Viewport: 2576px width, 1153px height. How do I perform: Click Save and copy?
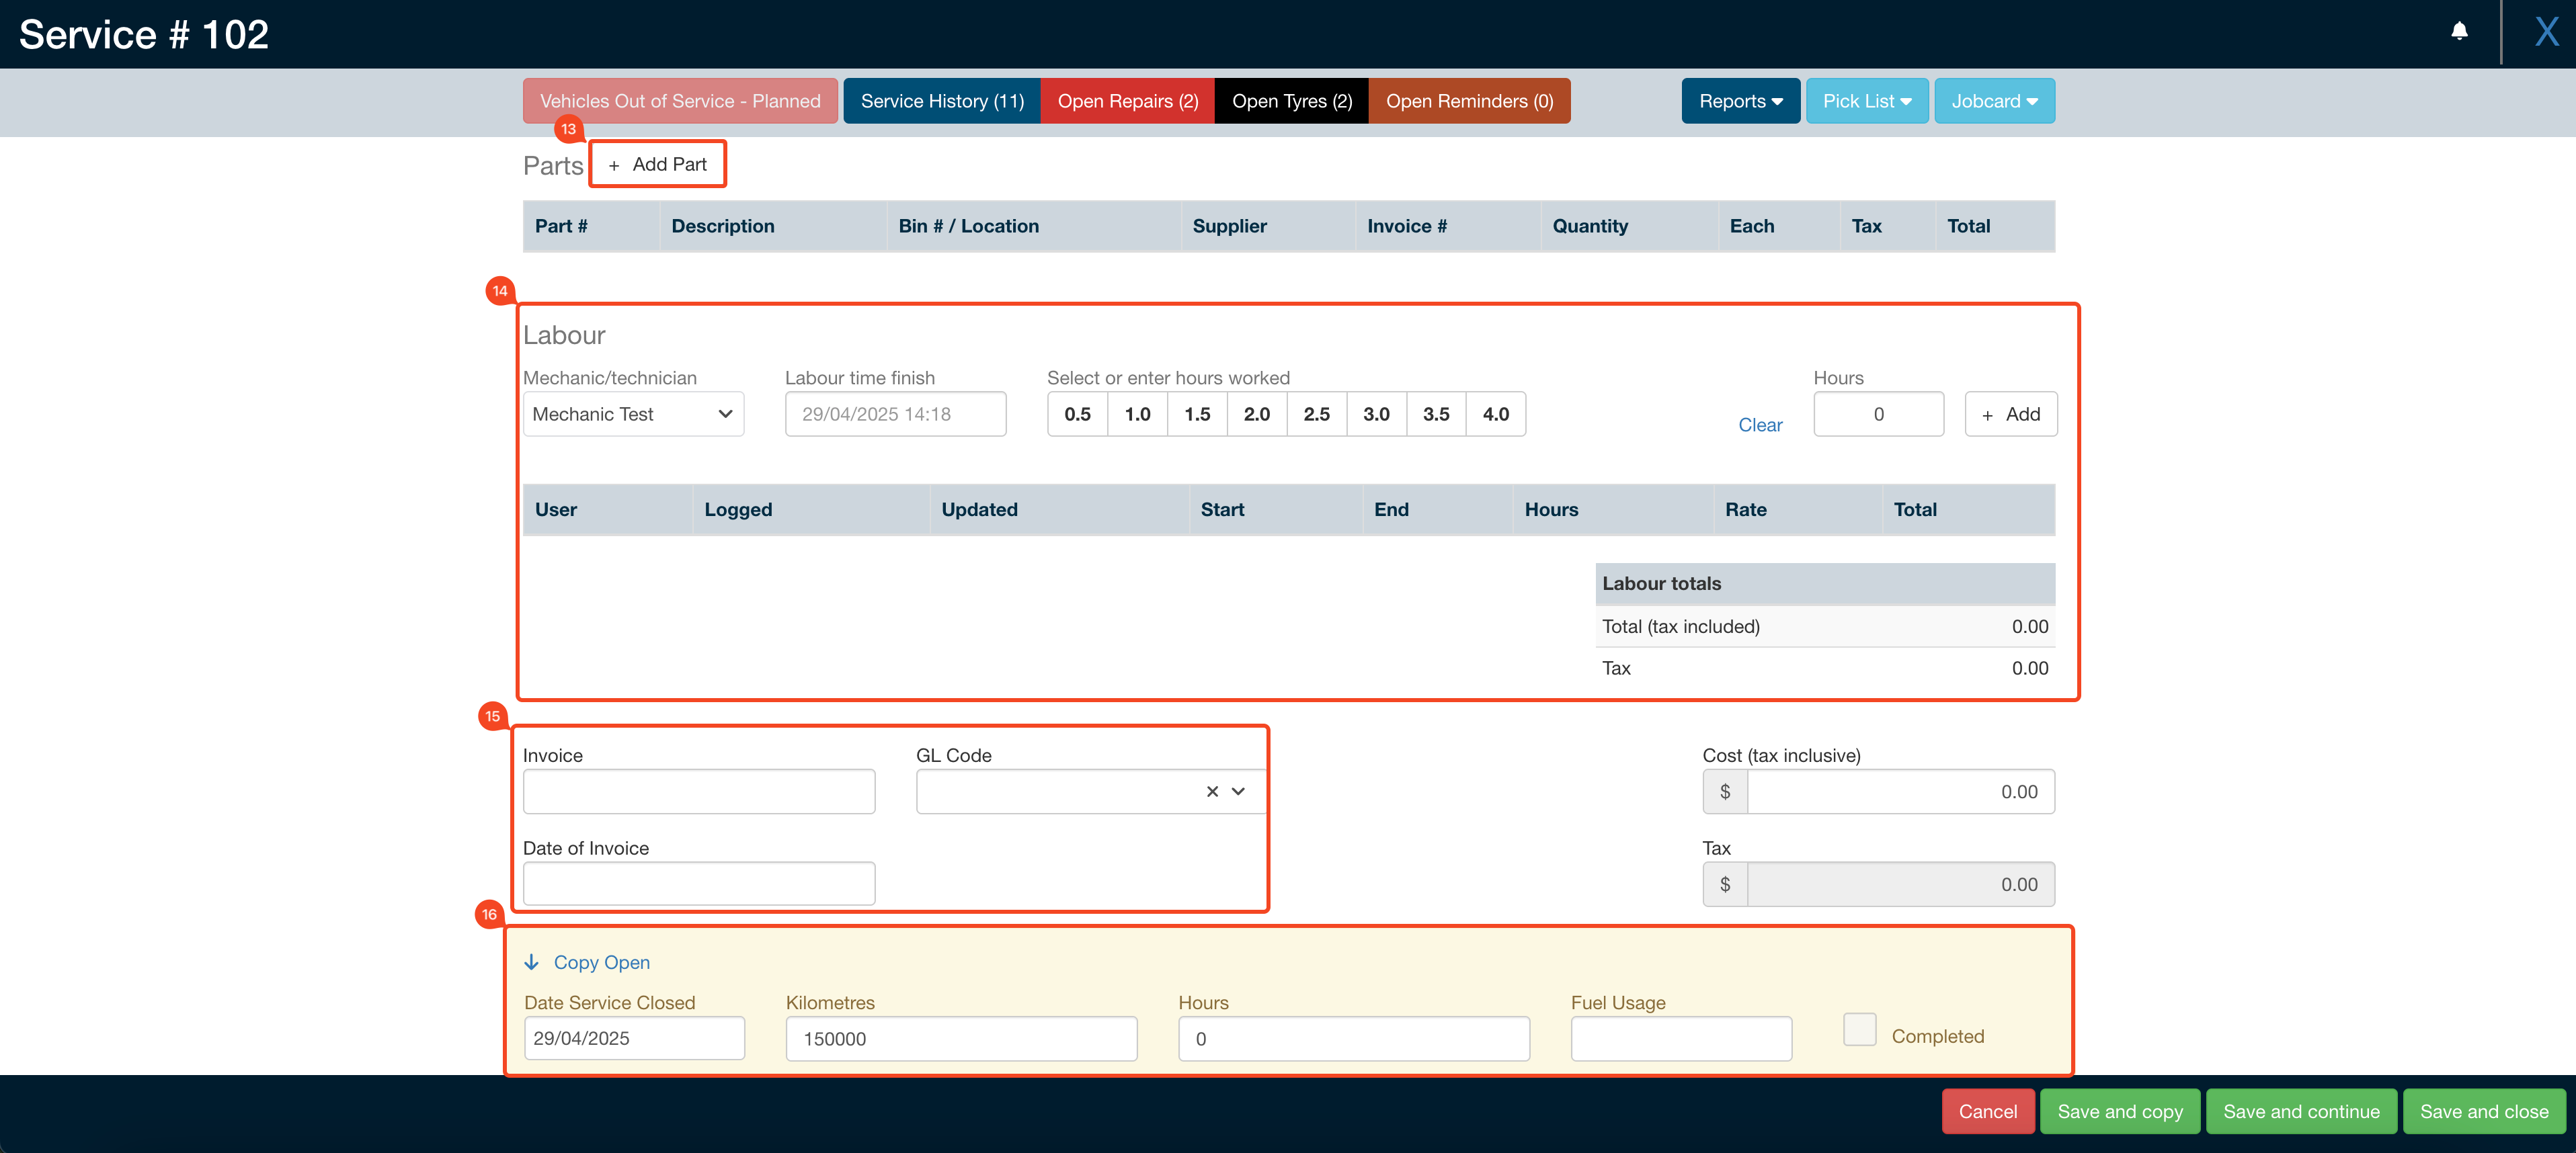point(2119,1111)
